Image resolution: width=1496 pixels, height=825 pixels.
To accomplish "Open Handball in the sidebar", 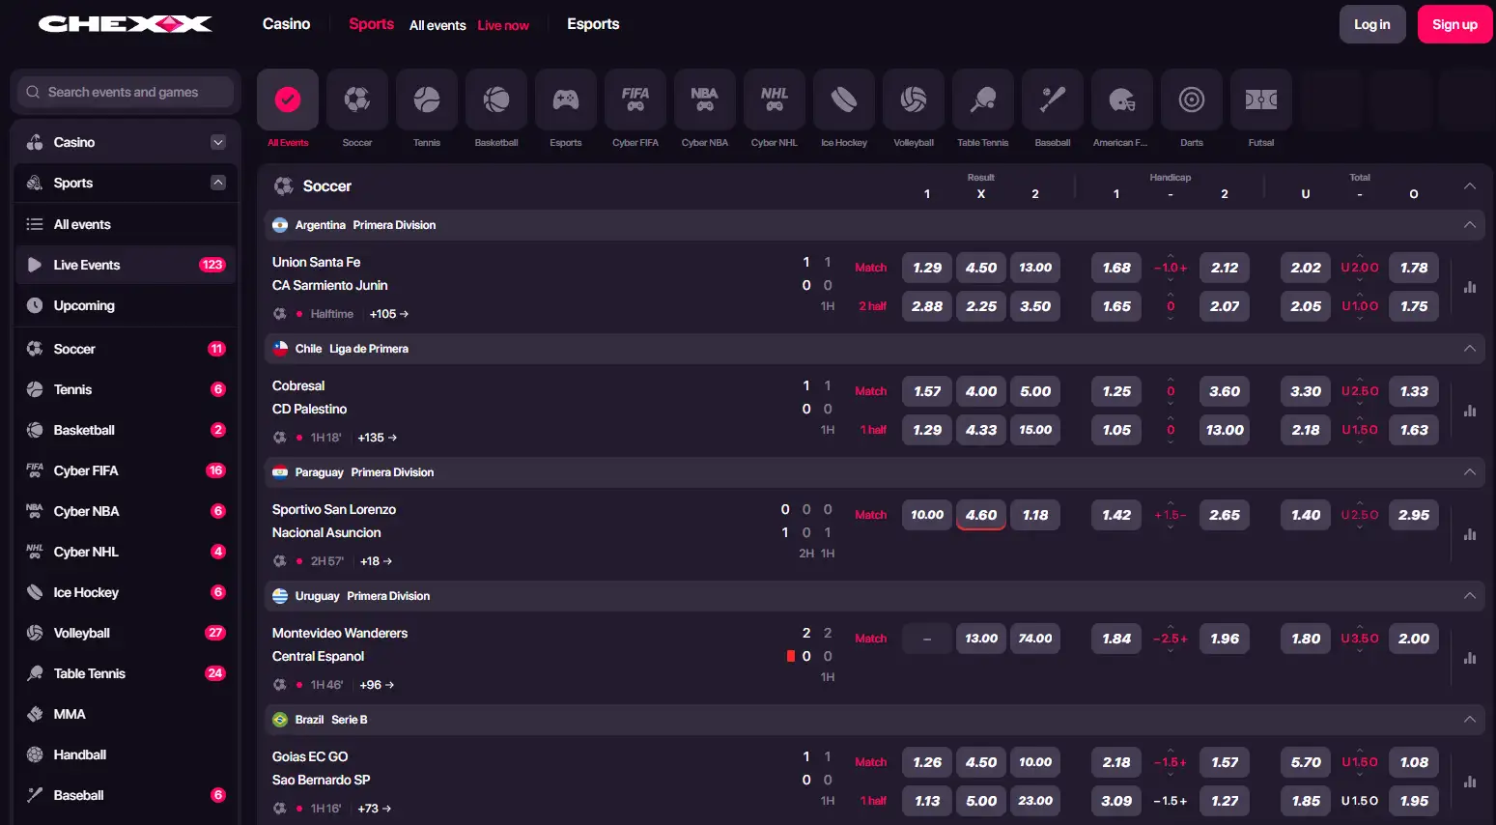I will pyautogui.click(x=126, y=754).
